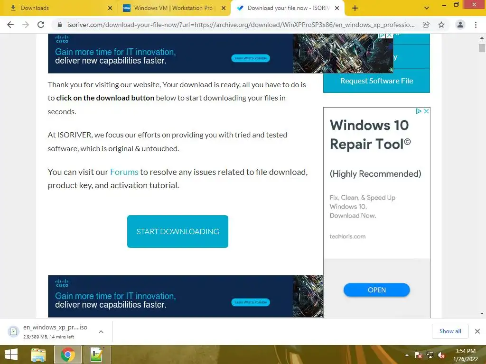
Task: Click the Cisco logo in the top ad
Action: point(62,39)
